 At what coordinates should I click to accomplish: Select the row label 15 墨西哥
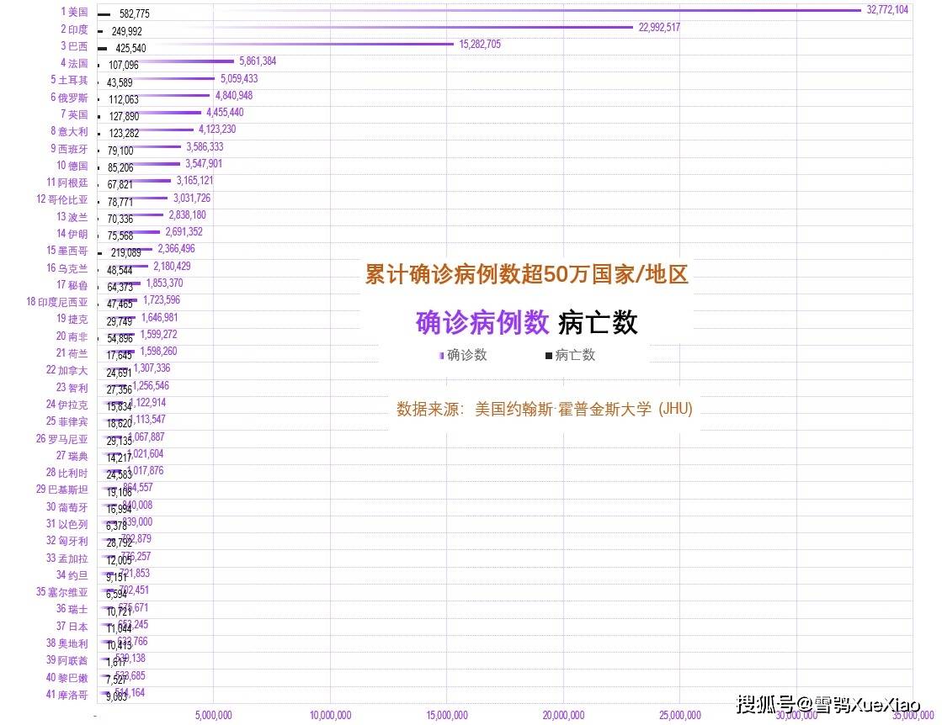pos(67,251)
